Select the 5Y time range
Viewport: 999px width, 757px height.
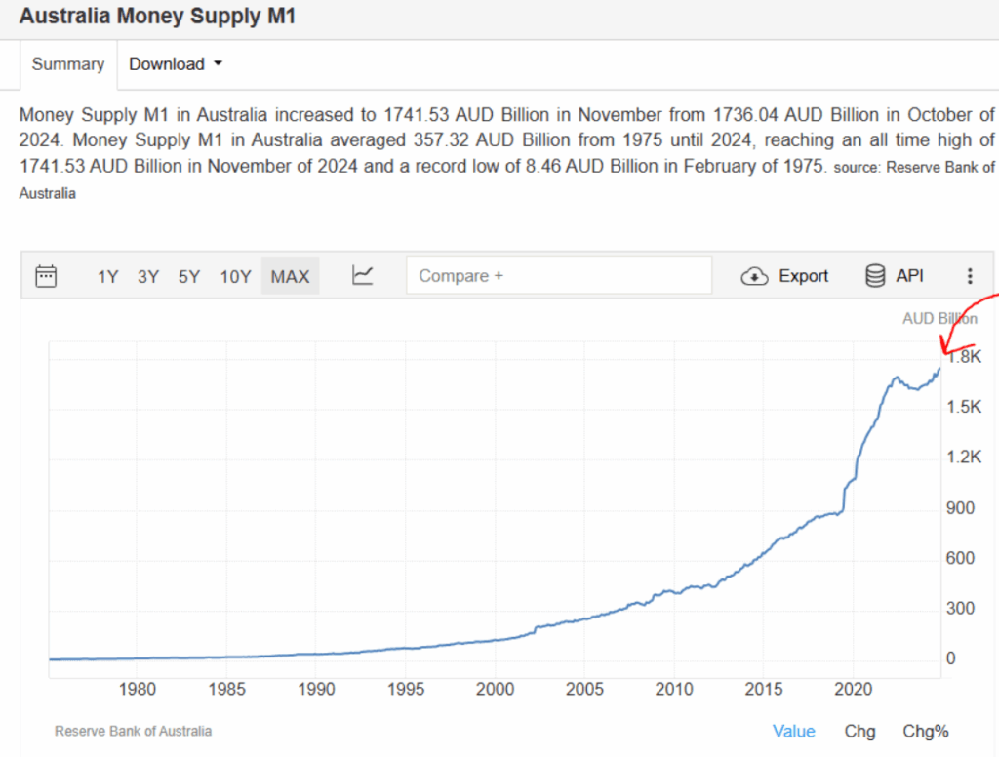(x=189, y=276)
